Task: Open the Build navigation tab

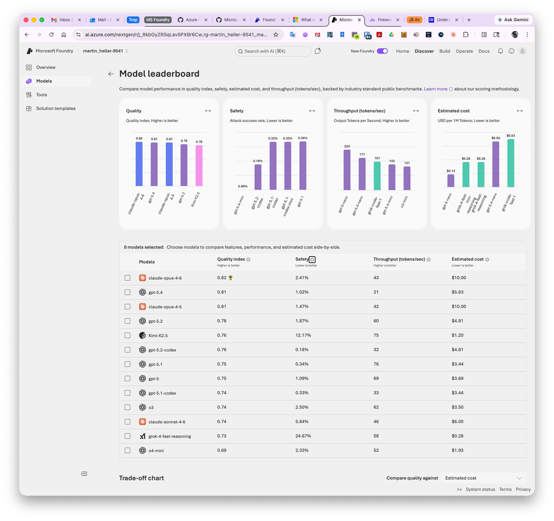Action: [445, 51]
